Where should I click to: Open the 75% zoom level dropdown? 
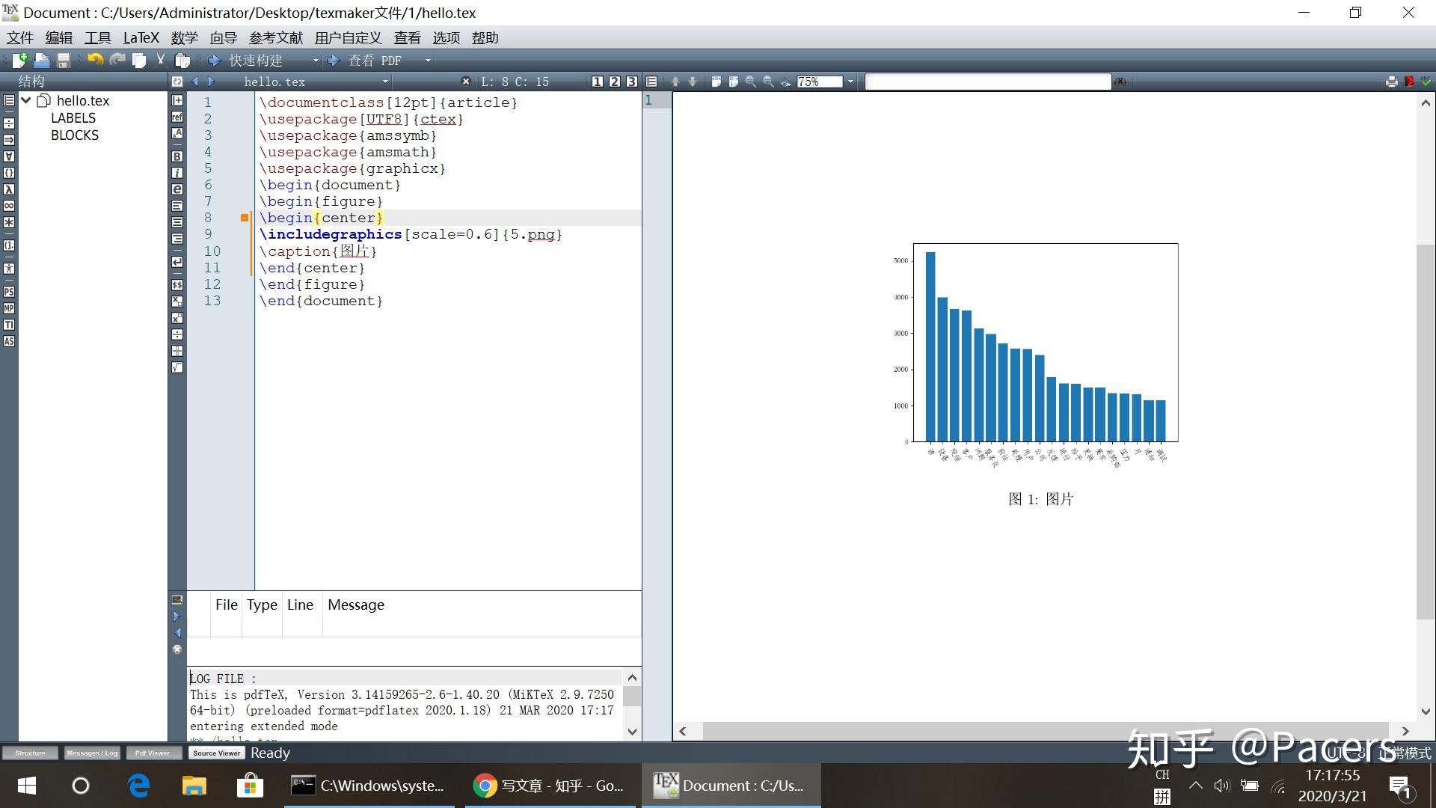pyautogui.click(x=850, y=82)
